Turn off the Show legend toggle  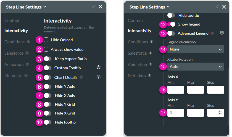pos(171,24)
